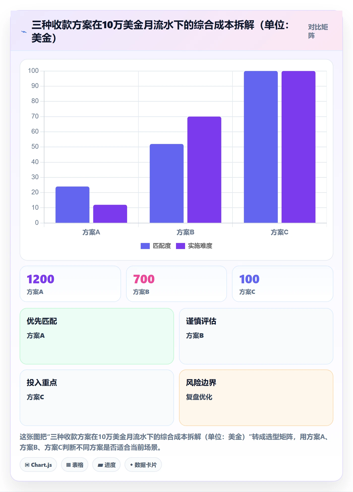
Task: Click the 谨慎评估 card heading
Action: click(x=201, y=321)
